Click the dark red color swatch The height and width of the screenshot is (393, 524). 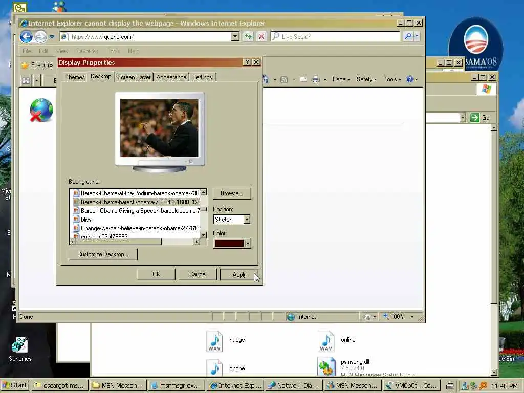[229, 243]
